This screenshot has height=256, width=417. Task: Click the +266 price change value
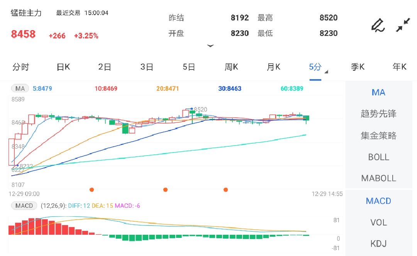57,36
